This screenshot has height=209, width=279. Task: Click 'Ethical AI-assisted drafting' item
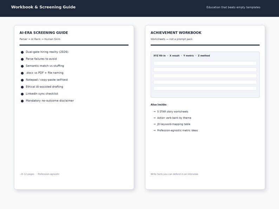click(45, 87)
